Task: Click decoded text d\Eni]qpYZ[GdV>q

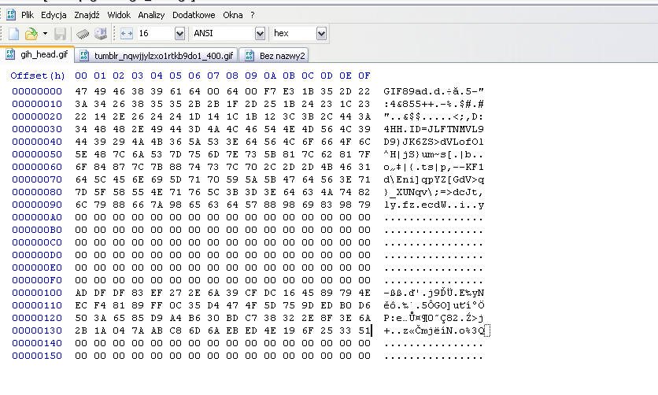Action: click(434, 179)
